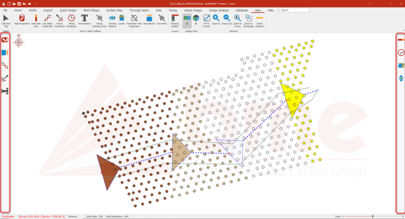Click the Check Distance measuring icon

(260, 20)
